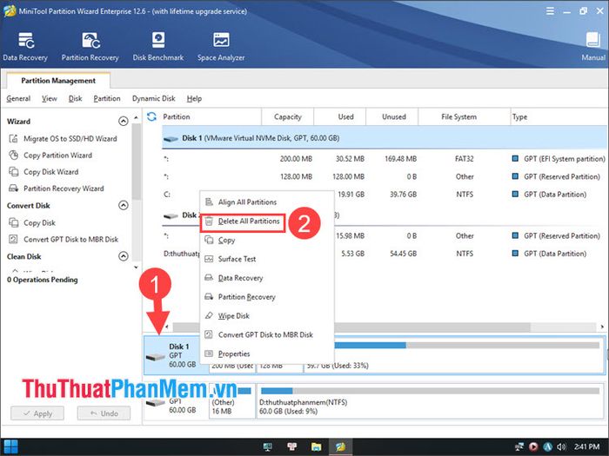Click the Apply button
609x456 pixels.
37,413
